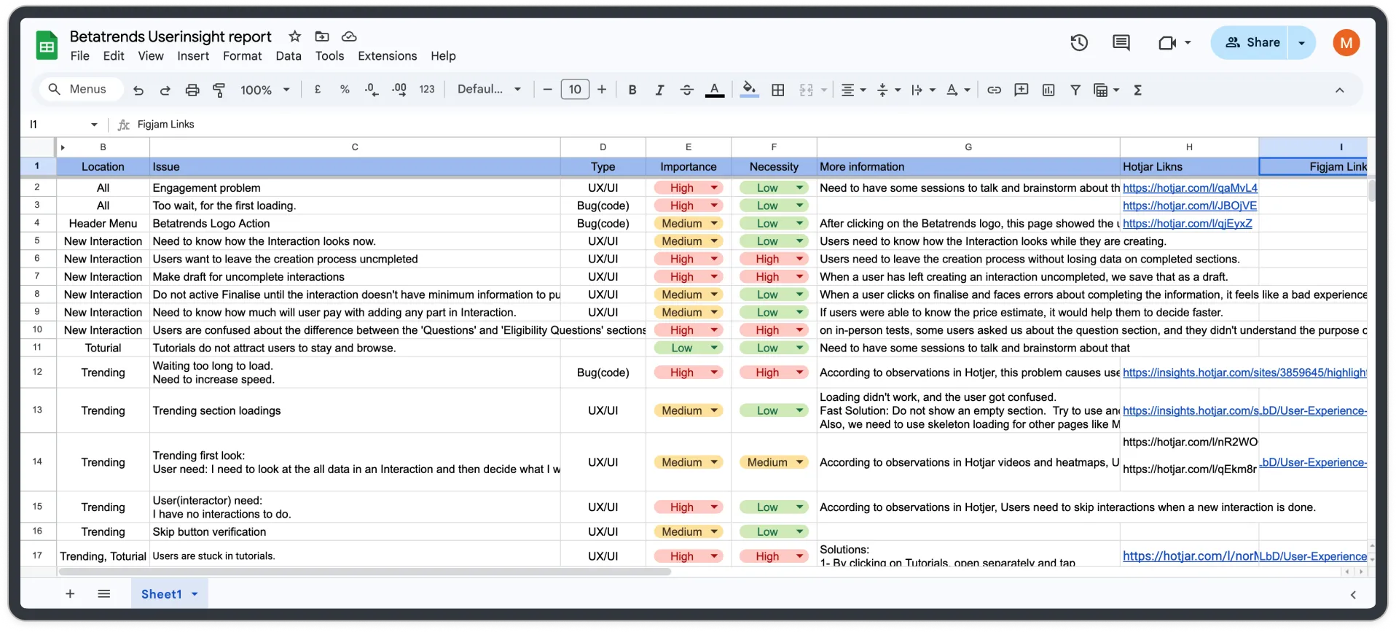Open the Insert menu
Image resolution: width=1396 pixels, height=632 pixels.
point(193,56)
